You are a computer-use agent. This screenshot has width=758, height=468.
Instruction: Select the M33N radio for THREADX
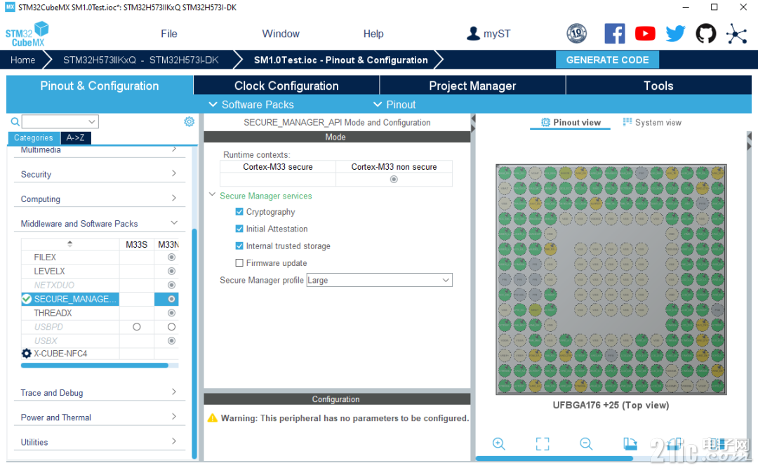[x=171, y=313]
